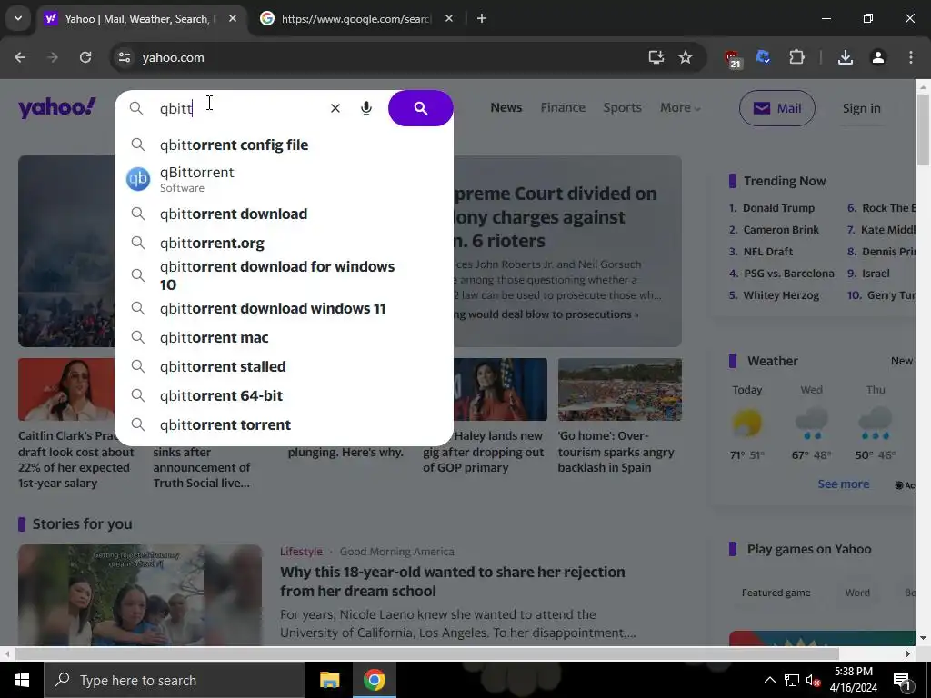931x698 pixels.
Task: Open the Extensions puzzle menu
Action: point(796,57)
